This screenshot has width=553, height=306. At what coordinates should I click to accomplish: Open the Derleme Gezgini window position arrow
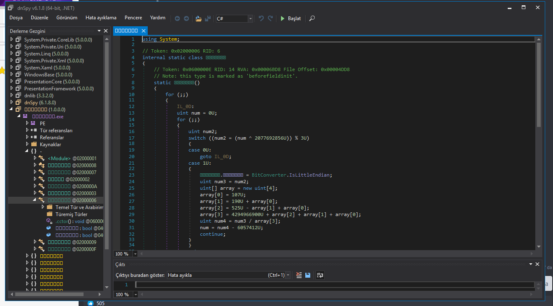99,31
